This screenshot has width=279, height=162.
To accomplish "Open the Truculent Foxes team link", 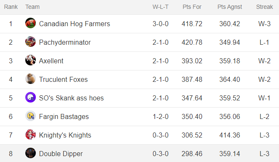I will pos(63,79).
